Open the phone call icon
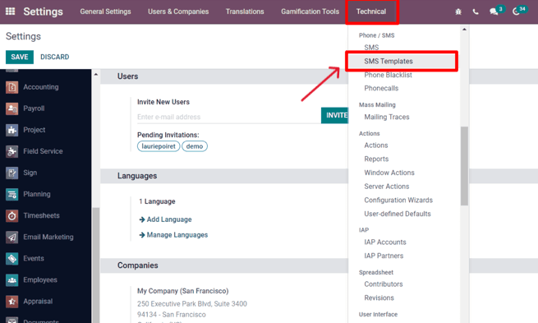The width and height of the screenshot is (538, 323). coord(476,12)
